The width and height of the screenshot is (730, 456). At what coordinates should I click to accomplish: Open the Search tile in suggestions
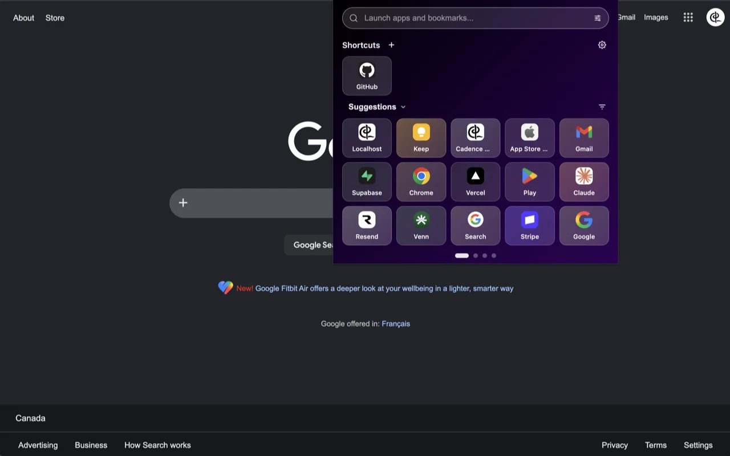(475, 226)
